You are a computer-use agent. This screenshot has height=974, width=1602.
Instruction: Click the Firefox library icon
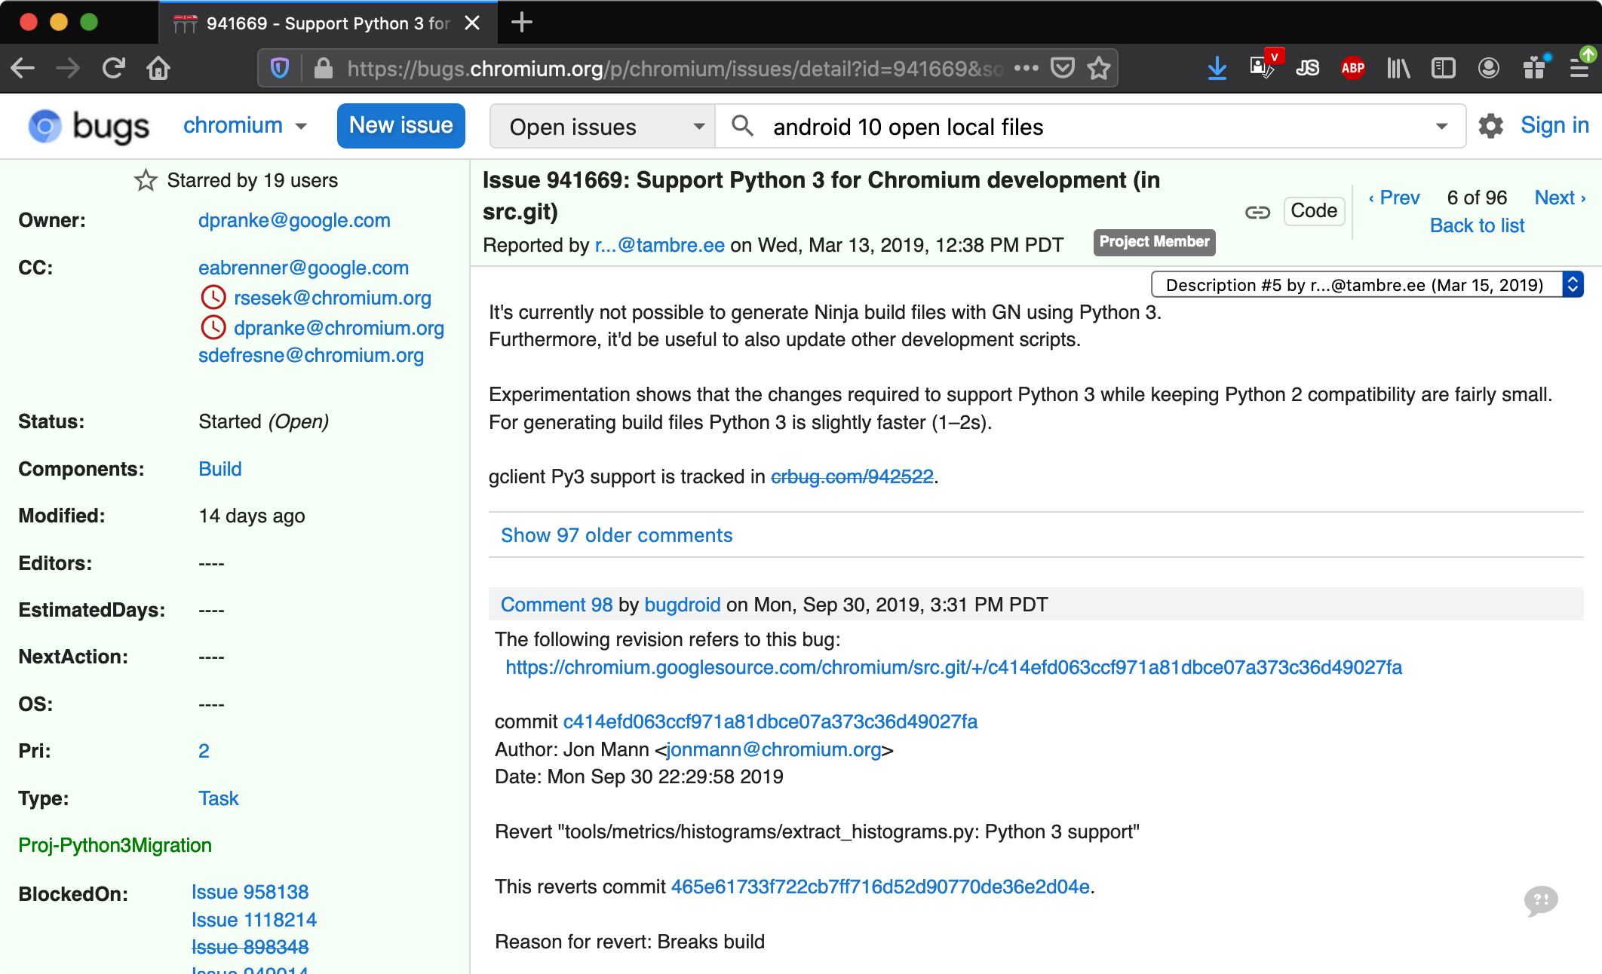[1398, 69]
